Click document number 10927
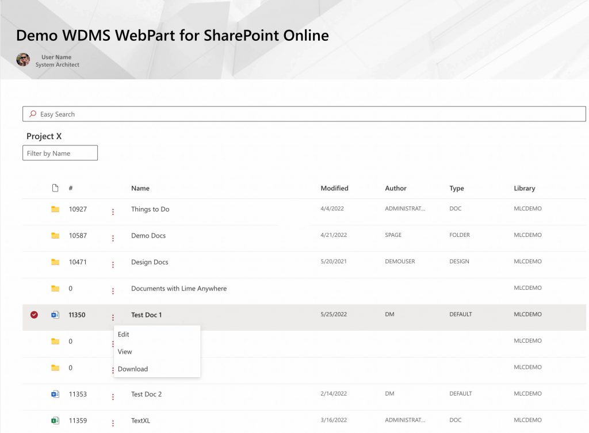The width and height of the screenshot is (589, 433). (x=78, y=209)
